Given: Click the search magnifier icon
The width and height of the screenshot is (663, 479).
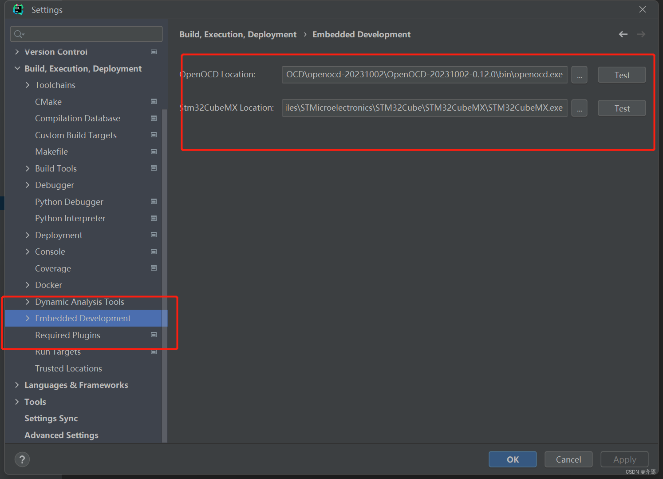Looking at the screenshot, I should click(x=19, y=34).
